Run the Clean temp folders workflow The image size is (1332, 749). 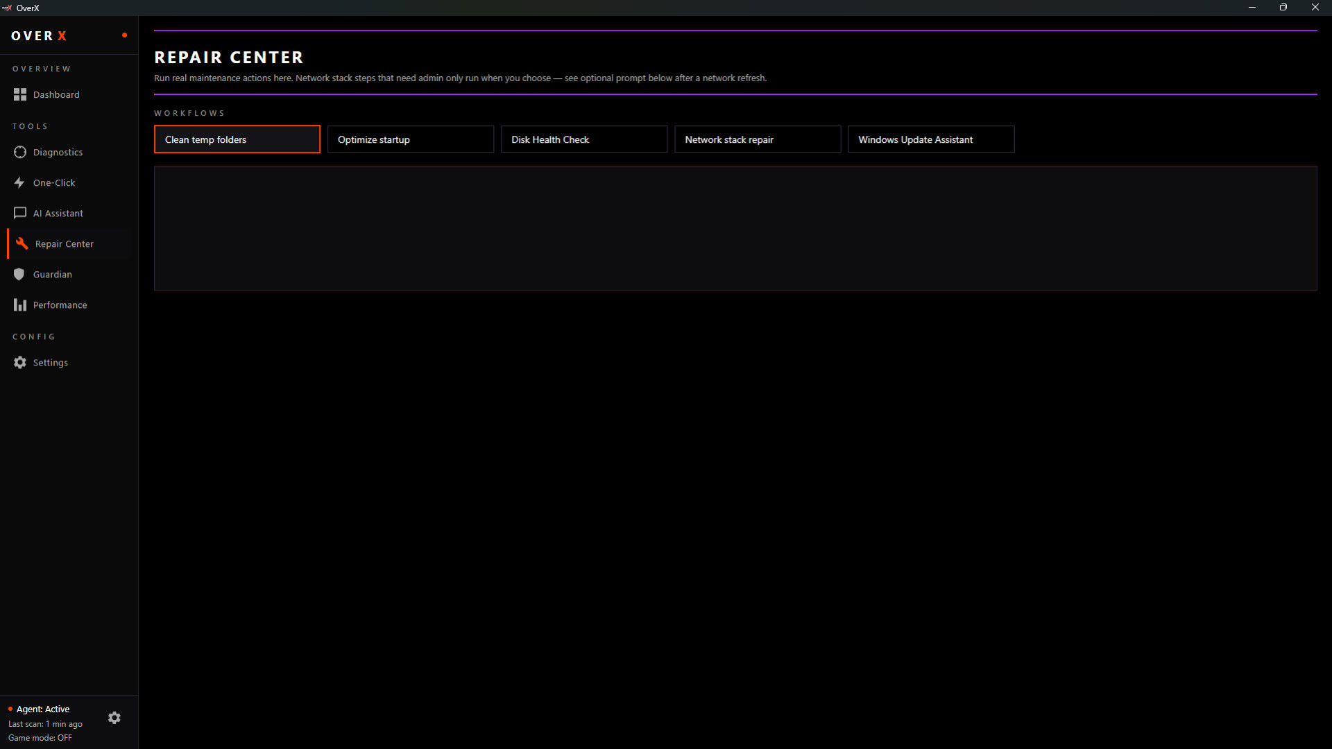[237, 139]
